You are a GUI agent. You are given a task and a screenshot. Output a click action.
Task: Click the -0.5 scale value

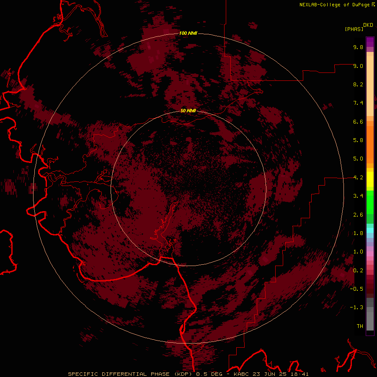[x=356, y=289]
